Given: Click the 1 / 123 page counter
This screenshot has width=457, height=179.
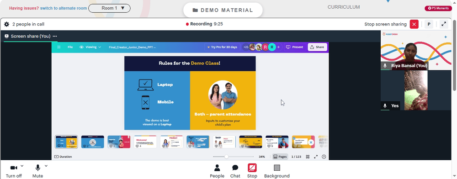Looking at the screenshot, I should coord(297,157).
